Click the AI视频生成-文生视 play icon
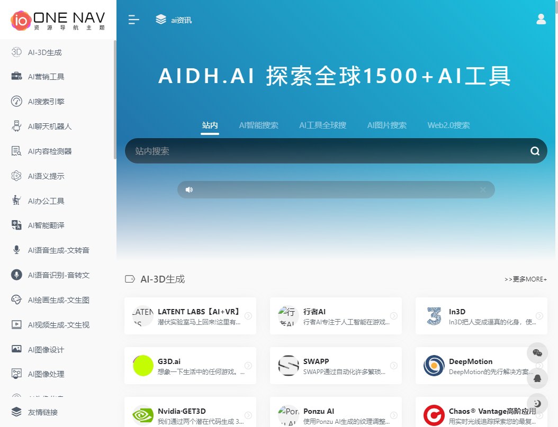This screenshot has height=427, width=558. click(x=16, y=324)
